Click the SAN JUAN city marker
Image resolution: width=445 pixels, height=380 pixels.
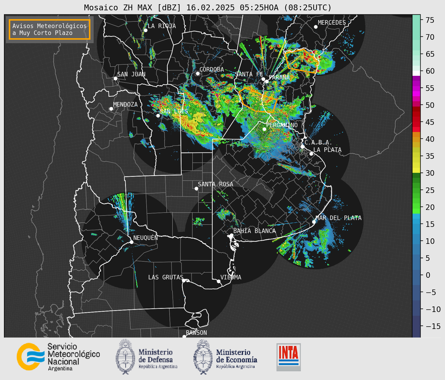(x=115, y=78)
